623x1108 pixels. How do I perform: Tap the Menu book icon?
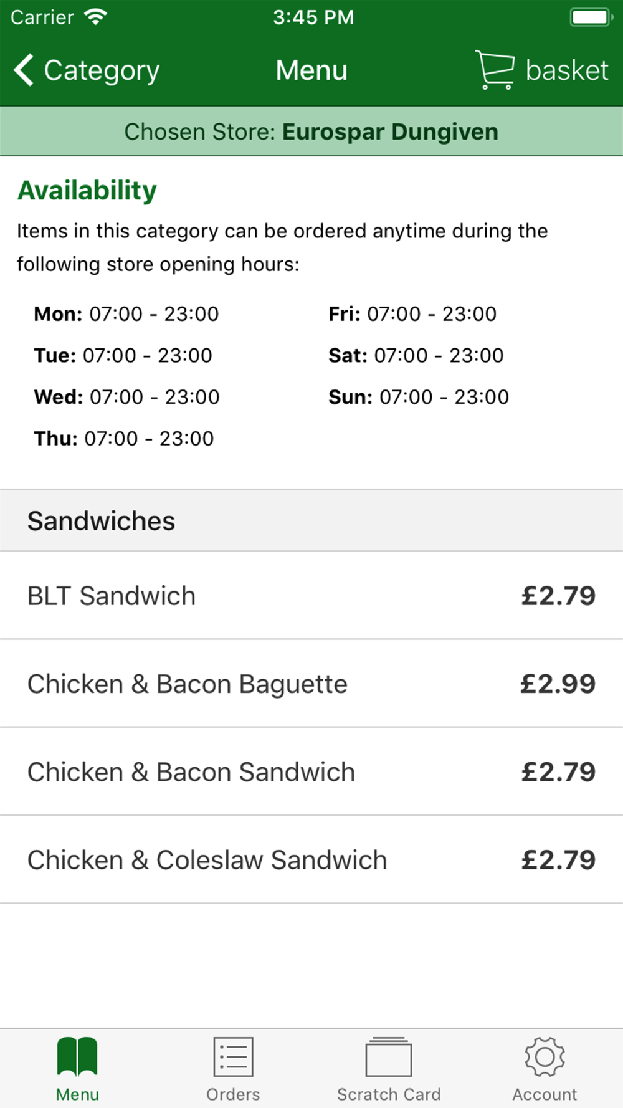77,1056
